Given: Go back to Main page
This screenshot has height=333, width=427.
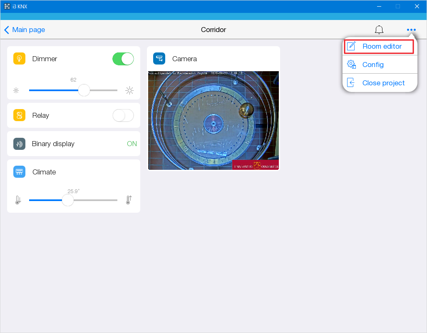Looking at the screenshot, I should pyautogui.click(x=25, y=30).
